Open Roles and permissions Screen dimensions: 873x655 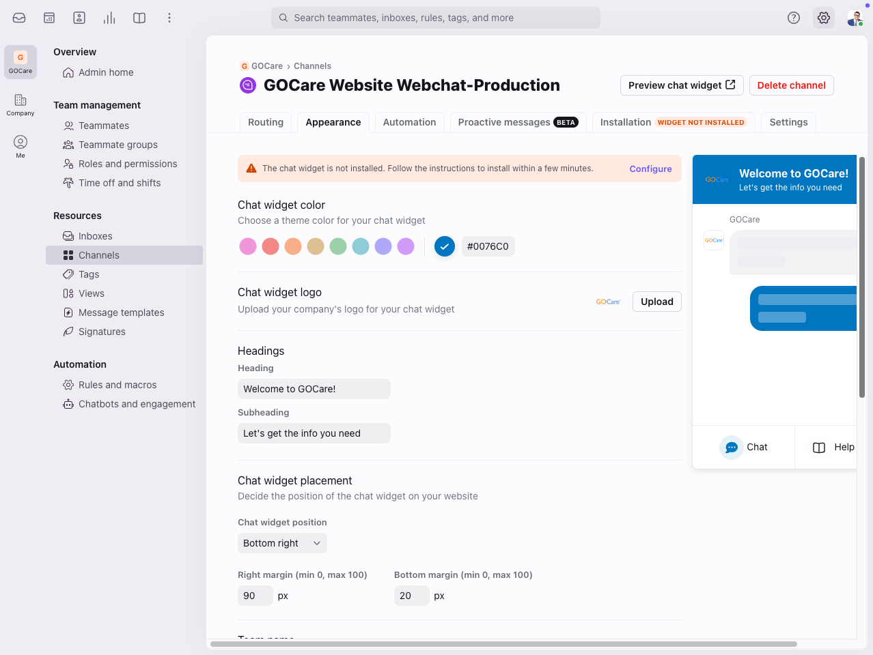point(120,164)
